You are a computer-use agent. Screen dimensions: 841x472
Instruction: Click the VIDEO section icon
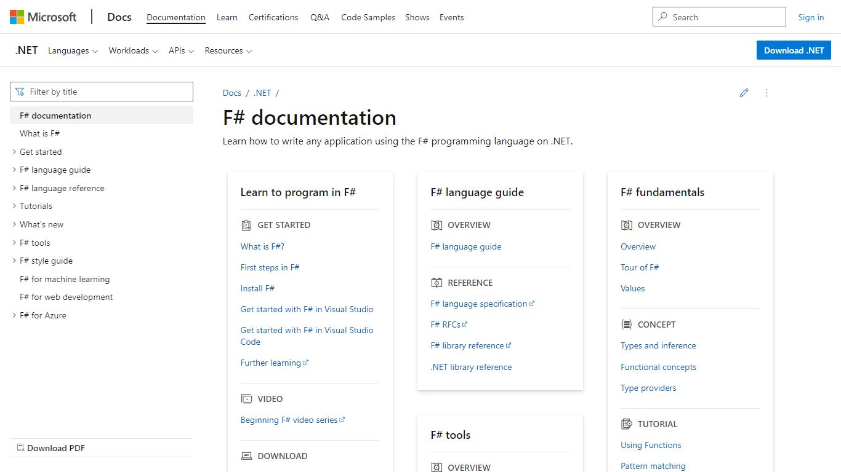coord(246,399)
